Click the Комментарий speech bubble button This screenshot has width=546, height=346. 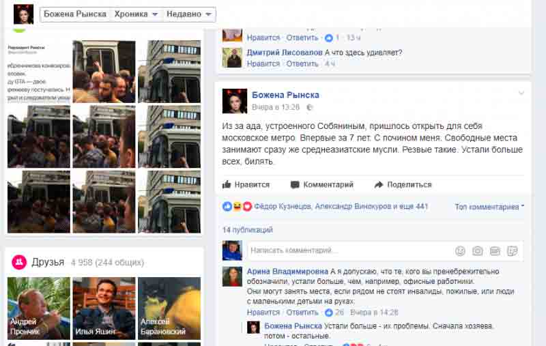pyautogui.click(x=322, y=184)
